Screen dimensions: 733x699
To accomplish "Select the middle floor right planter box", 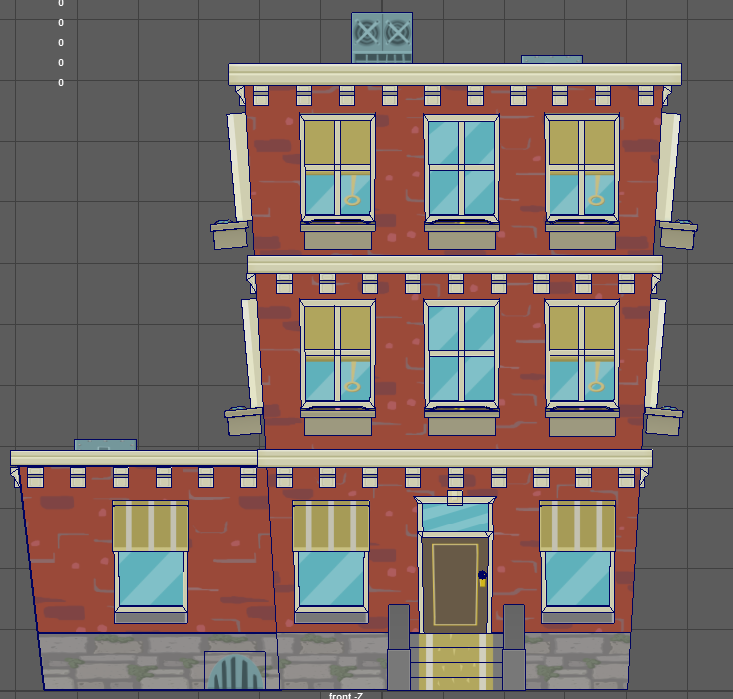I will 664,420.
